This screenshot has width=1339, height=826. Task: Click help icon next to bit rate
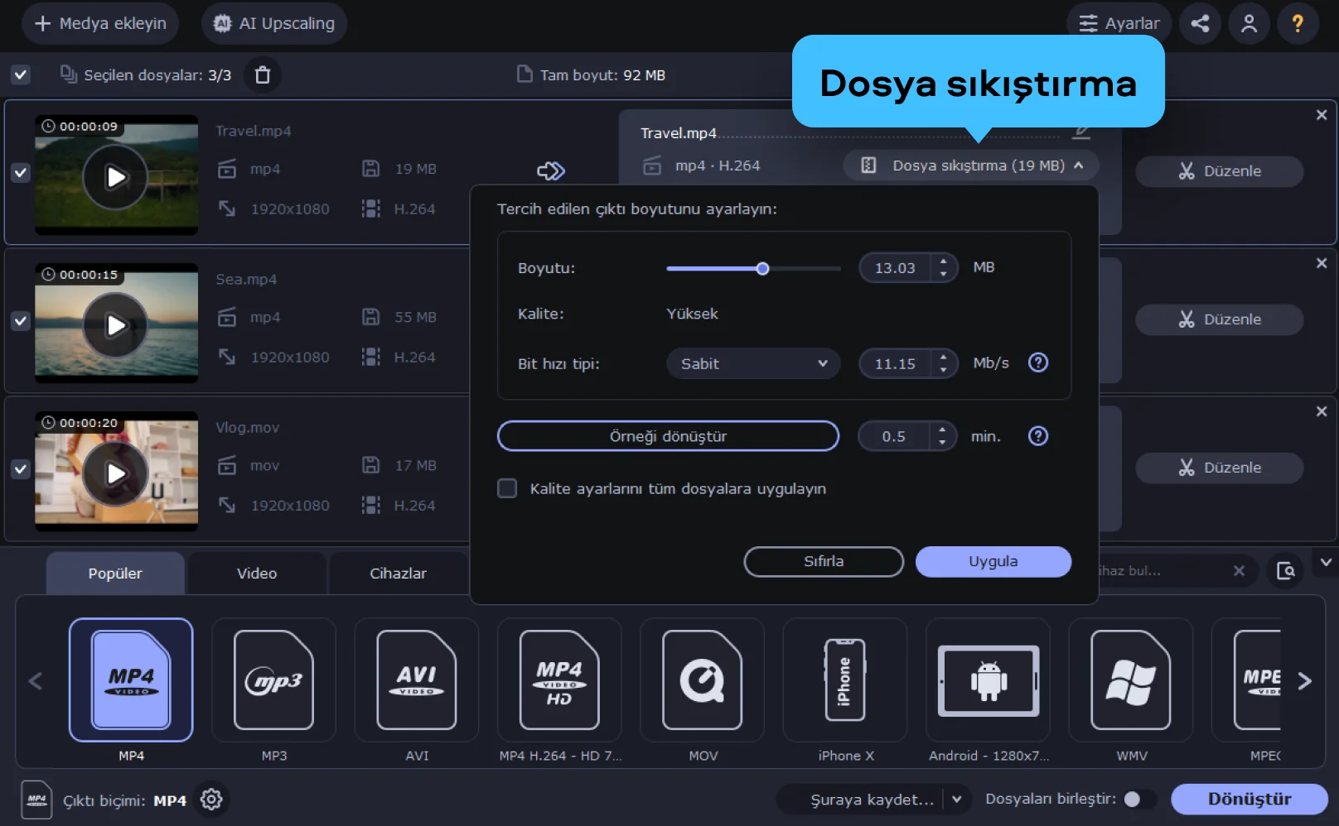[x=1037, y=363]
